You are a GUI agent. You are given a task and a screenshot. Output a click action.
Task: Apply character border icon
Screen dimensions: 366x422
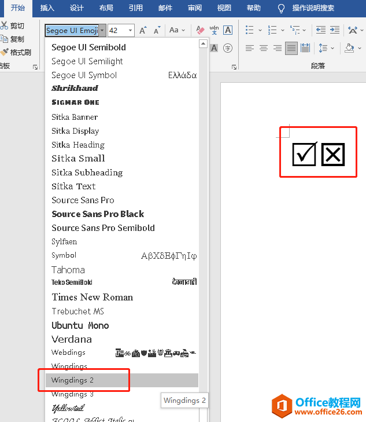pos(228,30)
